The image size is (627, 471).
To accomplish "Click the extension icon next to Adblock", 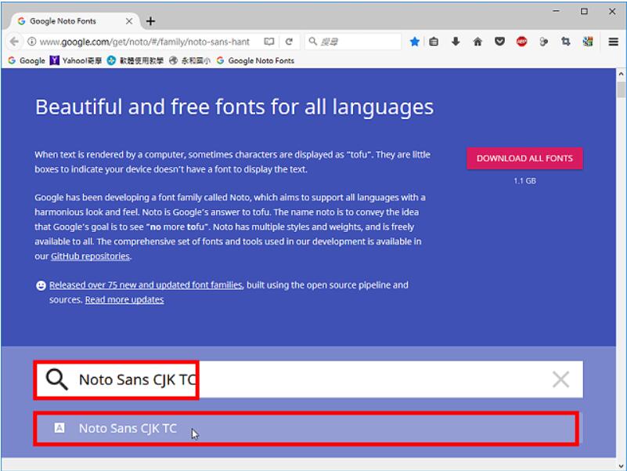I will (x=543, y=42).
